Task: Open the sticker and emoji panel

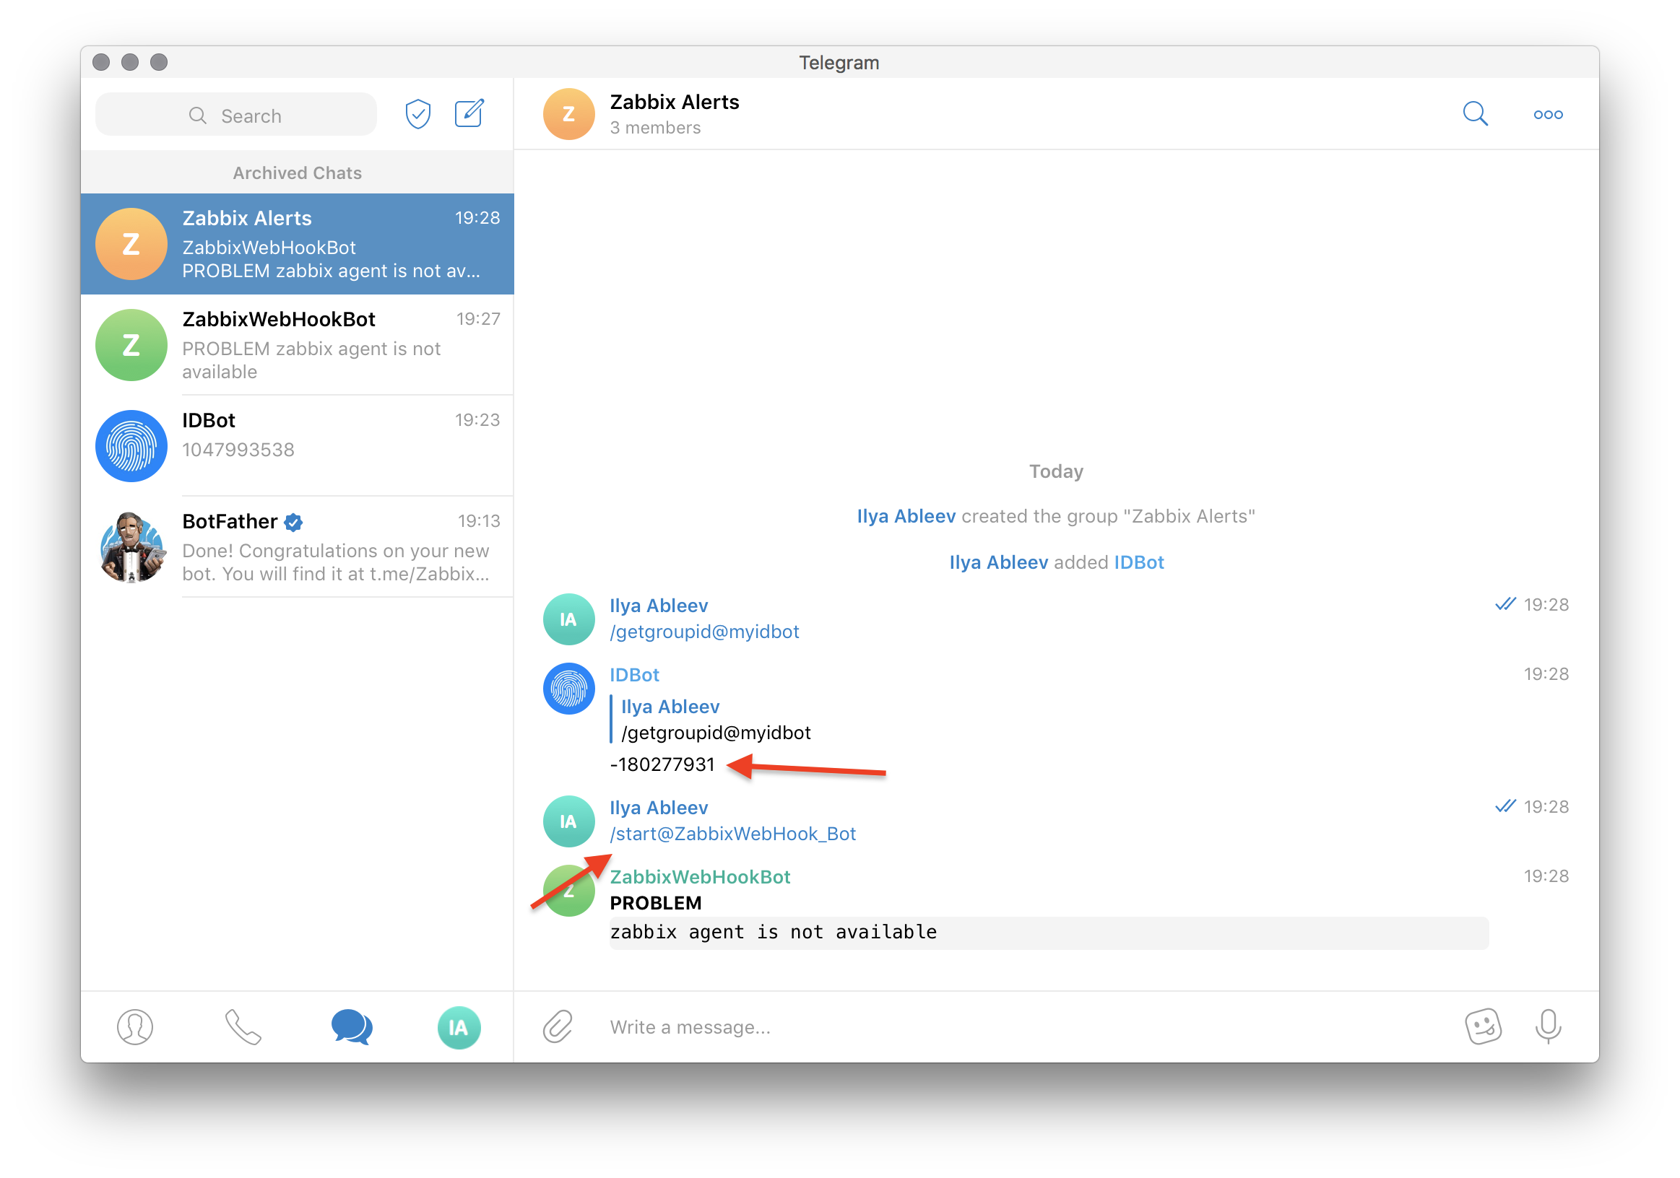Action: click(1482, 1026)
